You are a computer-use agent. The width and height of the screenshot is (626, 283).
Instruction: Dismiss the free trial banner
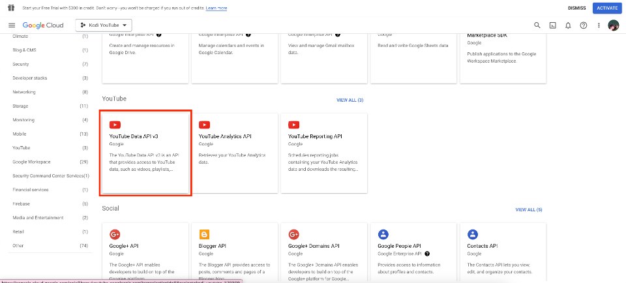[x=577, y=8]
